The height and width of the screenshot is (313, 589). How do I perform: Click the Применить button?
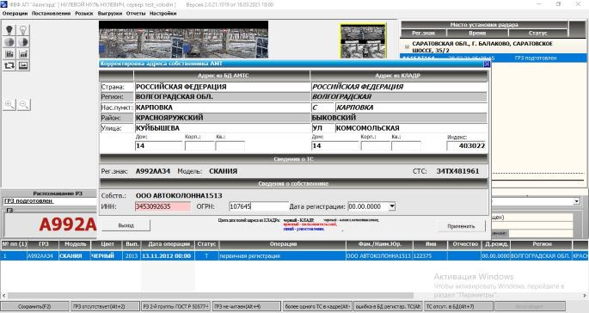461,226
